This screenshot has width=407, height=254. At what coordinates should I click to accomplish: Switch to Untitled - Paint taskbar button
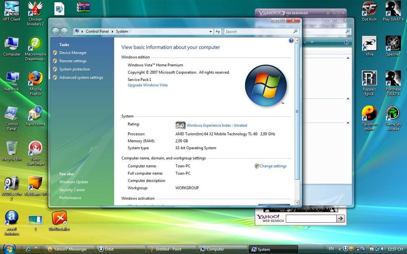172,249
